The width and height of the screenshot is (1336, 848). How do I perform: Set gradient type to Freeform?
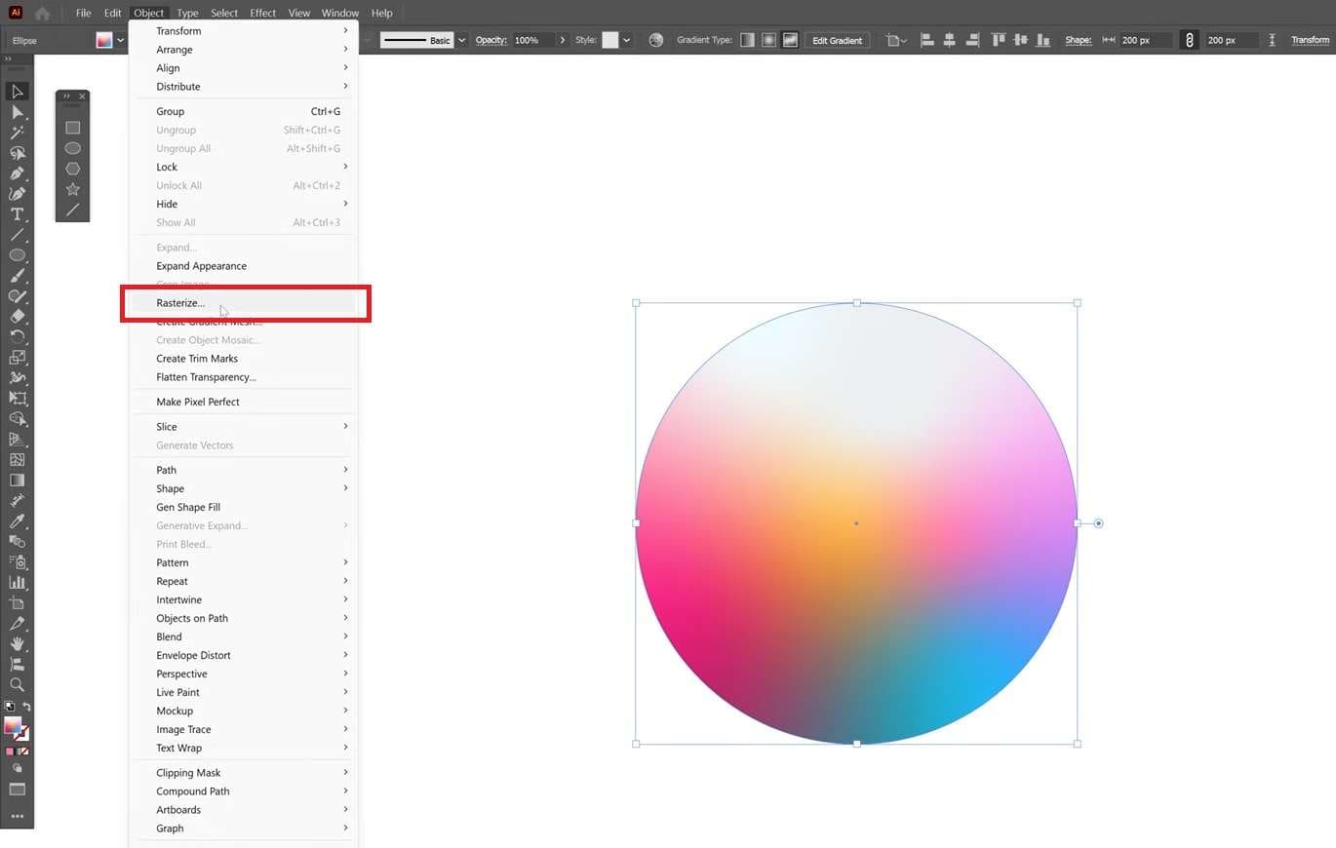pos(790,40)
